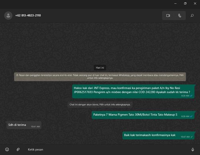Open the end-to-end encryption notice

(x=100, y=77)
